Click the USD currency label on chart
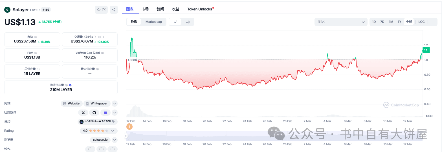Image resolution: width=442 pixels, height=152 pixels. pyautogui.click(x=429, y=116)
